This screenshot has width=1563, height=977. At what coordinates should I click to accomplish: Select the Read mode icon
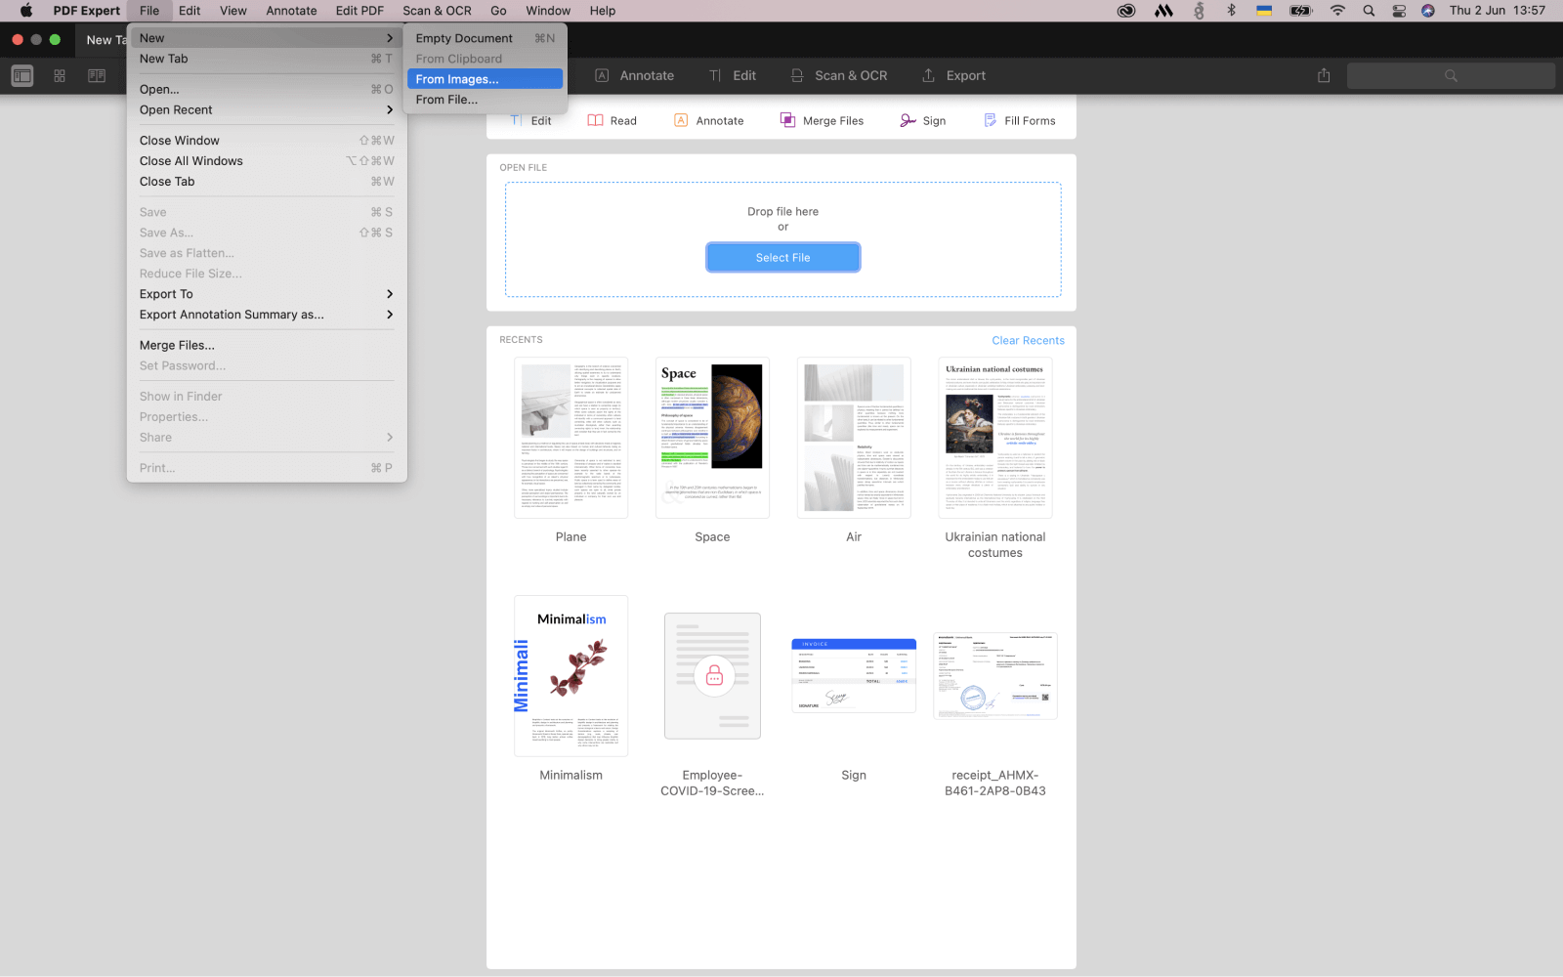[x=613, y=119]
